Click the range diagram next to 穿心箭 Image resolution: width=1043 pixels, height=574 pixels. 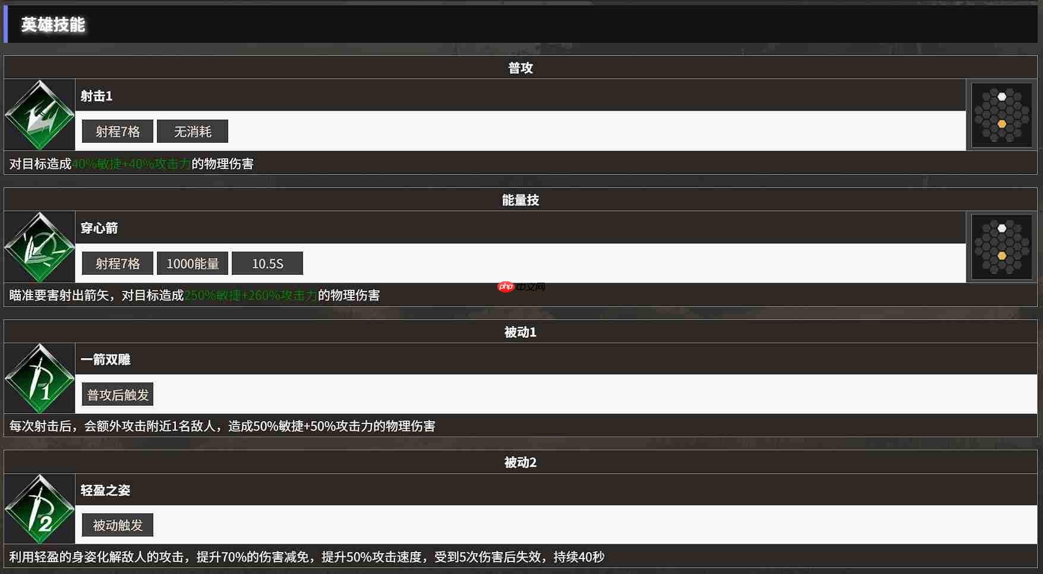tap(1002, 247)
